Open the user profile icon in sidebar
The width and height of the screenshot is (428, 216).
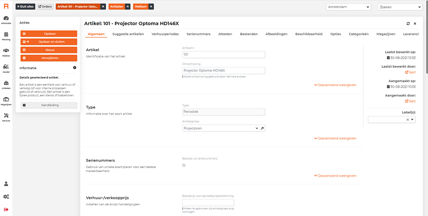6,184
